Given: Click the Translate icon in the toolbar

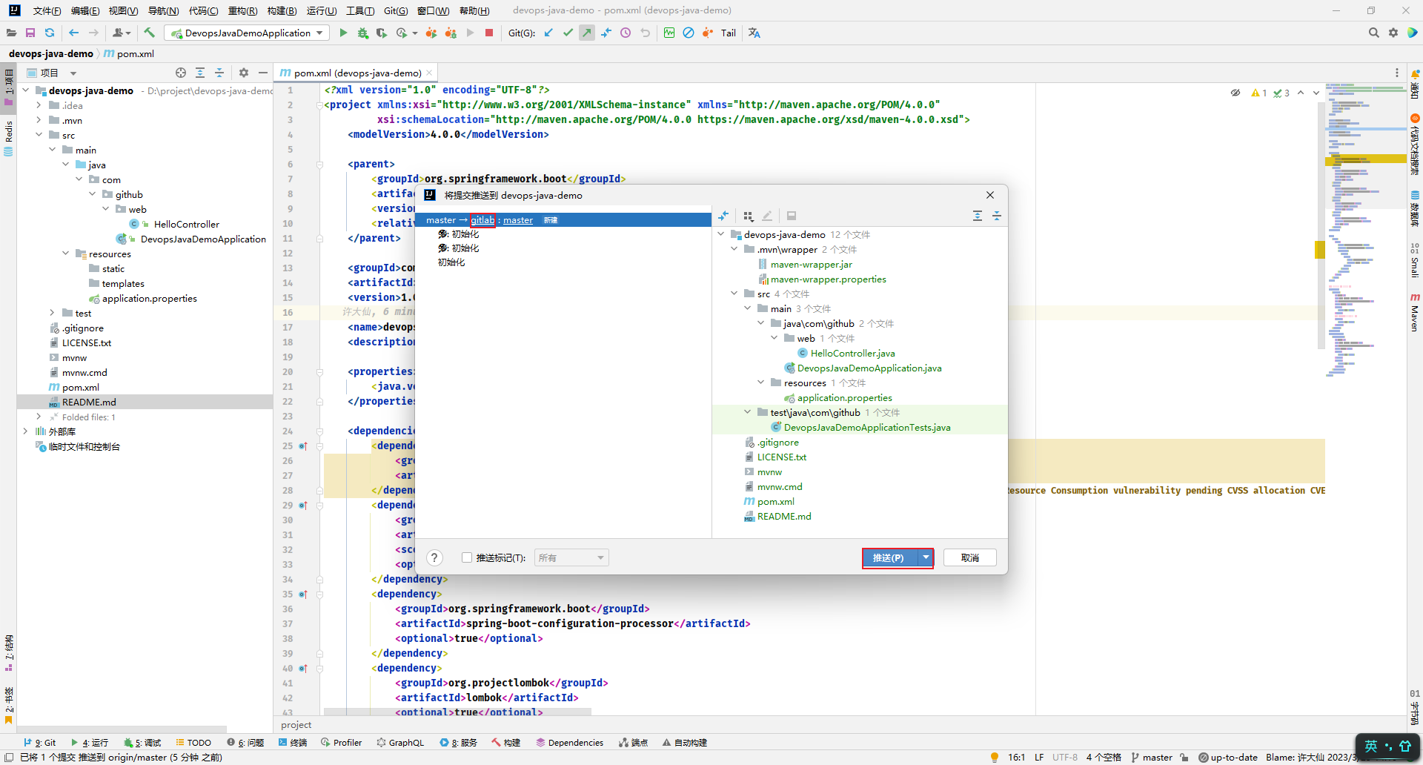Looking at the screenshot, I should pos(754,33).
